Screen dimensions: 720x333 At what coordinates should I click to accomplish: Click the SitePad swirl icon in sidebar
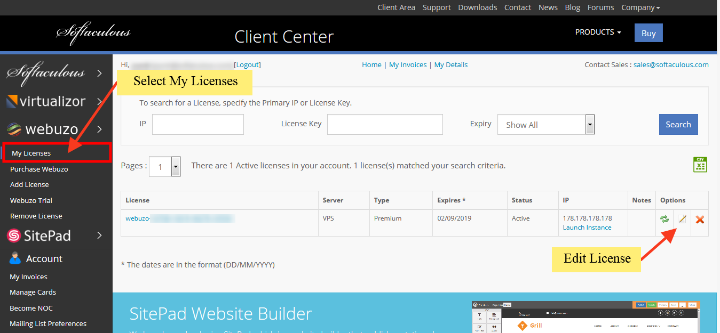[x=14, y=235]
